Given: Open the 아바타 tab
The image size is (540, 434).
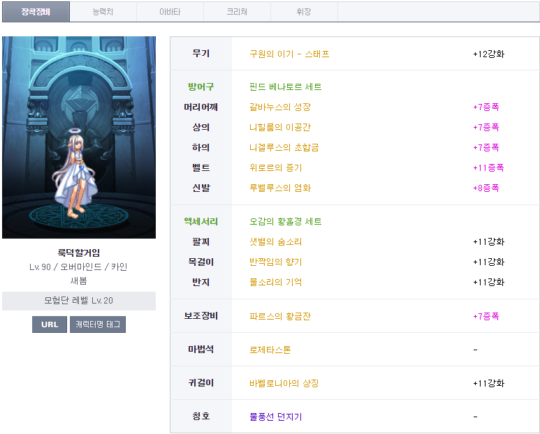Looking at the screenshot, I should pos(170,12).
